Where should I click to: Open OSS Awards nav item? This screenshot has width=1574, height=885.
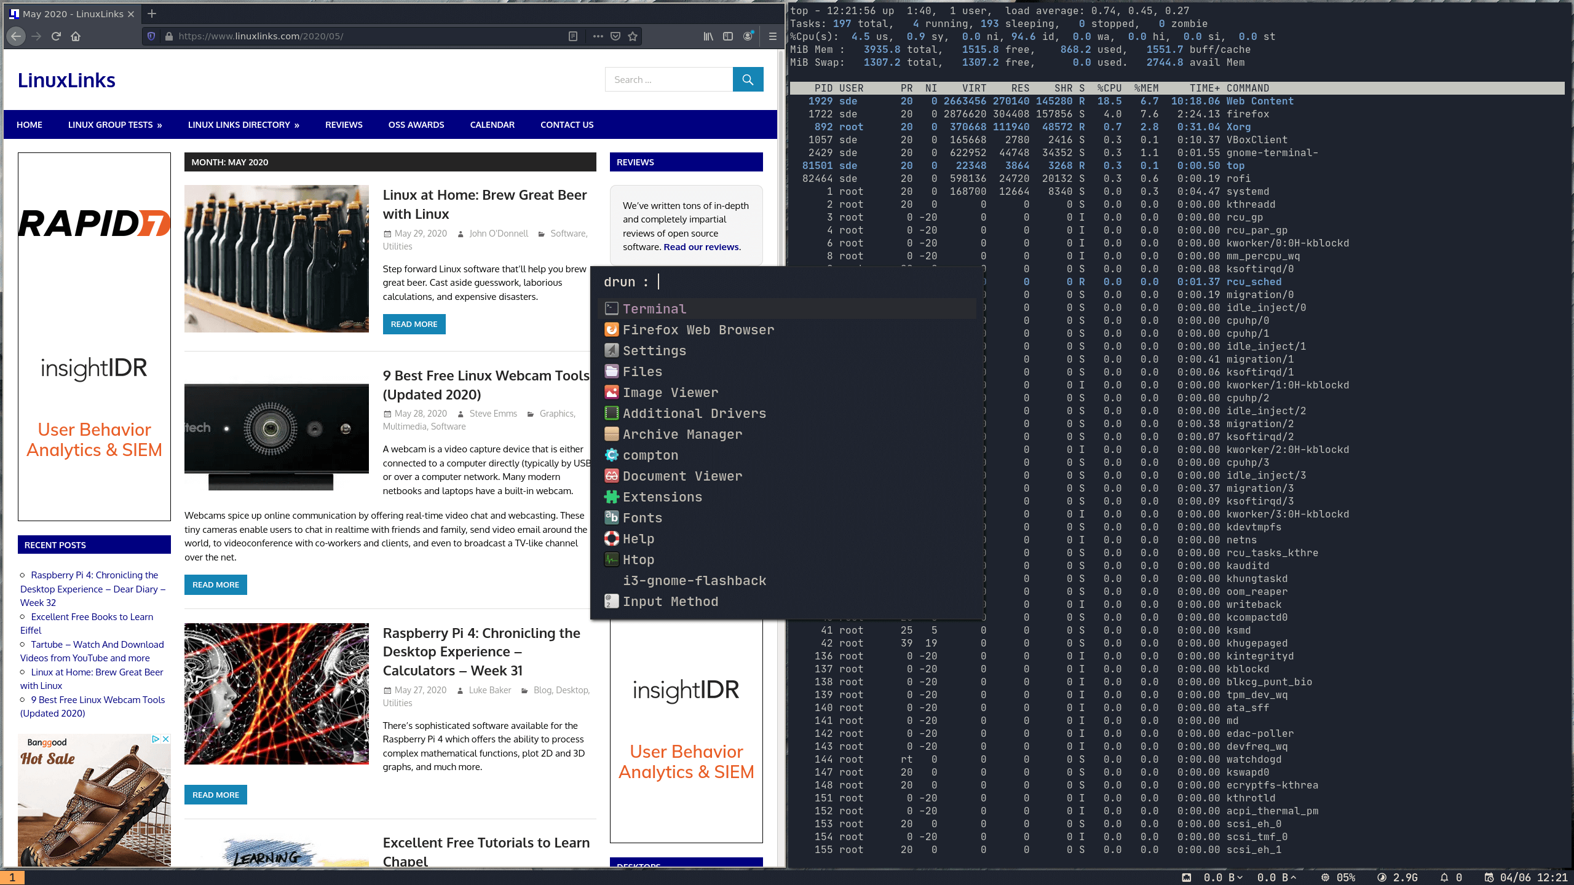[x=416, y=125]
